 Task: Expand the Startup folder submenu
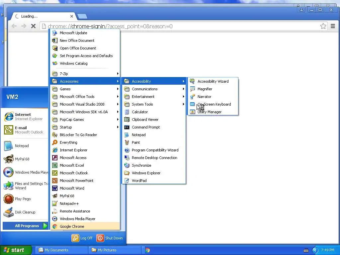click(x=85, y=127)
